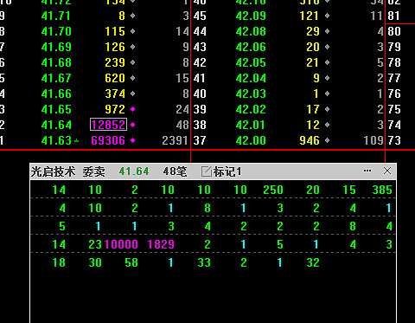Image resolution: width=415 pixels, height=323 pixels.
Task: Click gray diamond beside 946 volume
Action: [327, 140]
